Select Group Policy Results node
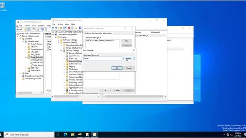Screen dimensions: 246x138 [33, 79]
